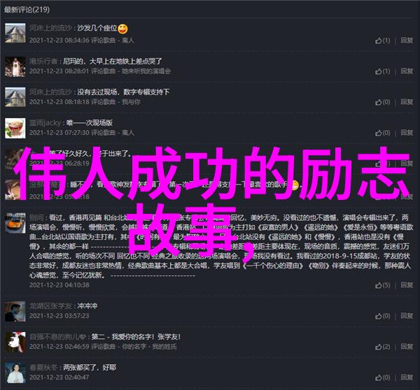This screenshot has width=420, height=390.
Task: Reply to the 沙发几个座位 comment
Action: (x=407, y=41)
